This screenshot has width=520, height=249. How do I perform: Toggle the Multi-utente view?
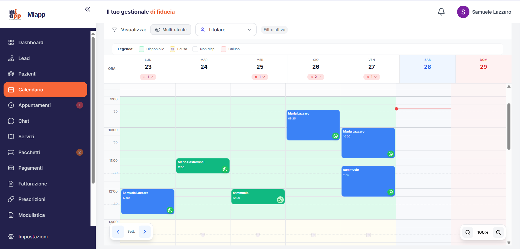point(171,29)
